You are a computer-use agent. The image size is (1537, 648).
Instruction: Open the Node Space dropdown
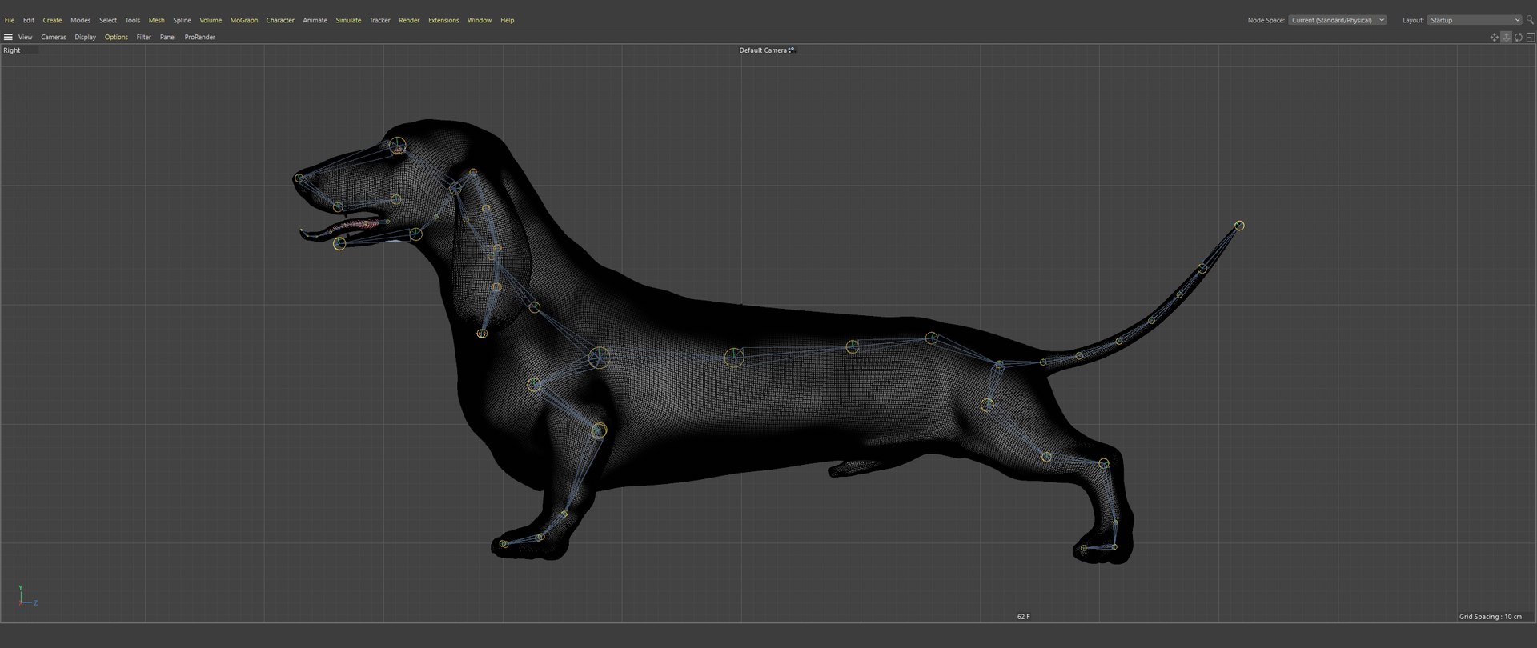pyautogui.click(x=1337, y=20)
